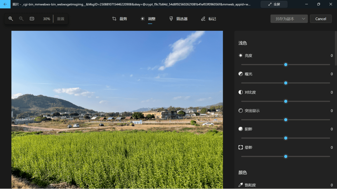Click the 曝光 exposure icon

click(x=240, y=74)
